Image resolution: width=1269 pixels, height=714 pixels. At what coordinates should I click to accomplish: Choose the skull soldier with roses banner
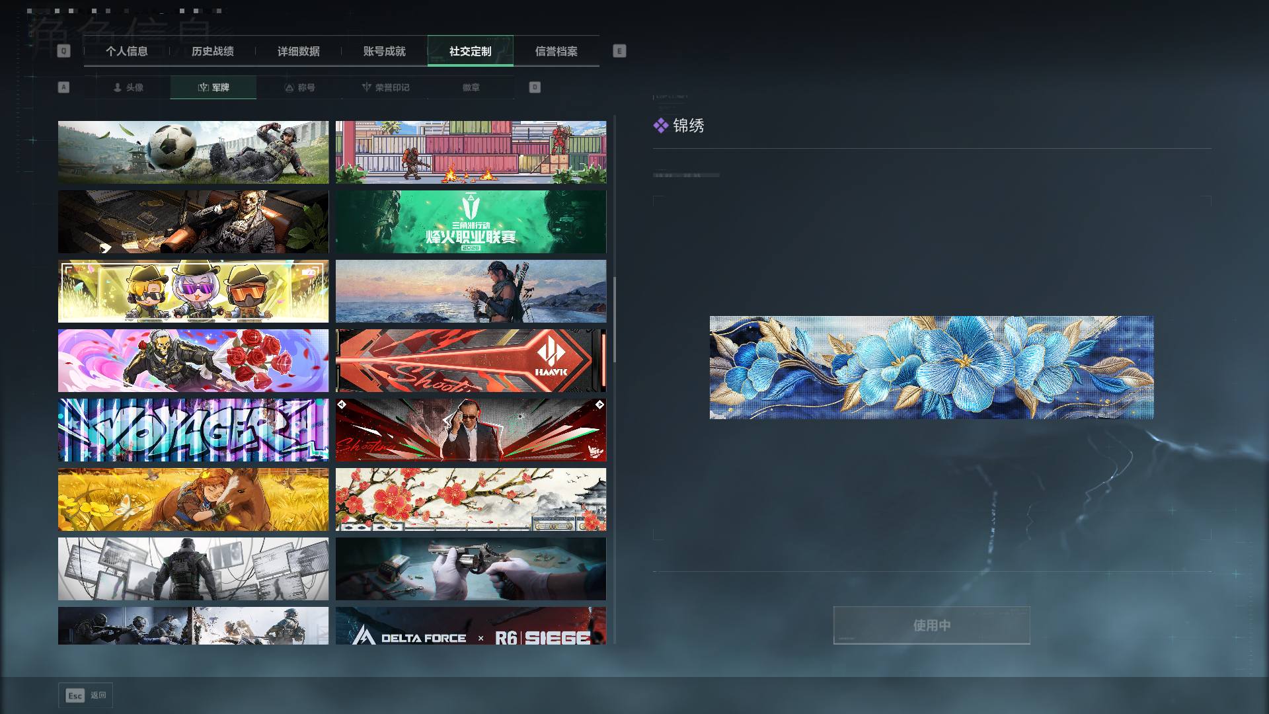[x=193, y=361]
